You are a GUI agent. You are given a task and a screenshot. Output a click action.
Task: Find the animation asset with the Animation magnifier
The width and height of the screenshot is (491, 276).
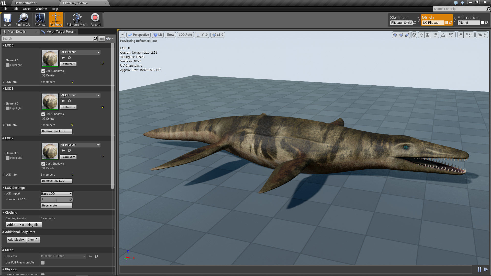coord(486,23)
